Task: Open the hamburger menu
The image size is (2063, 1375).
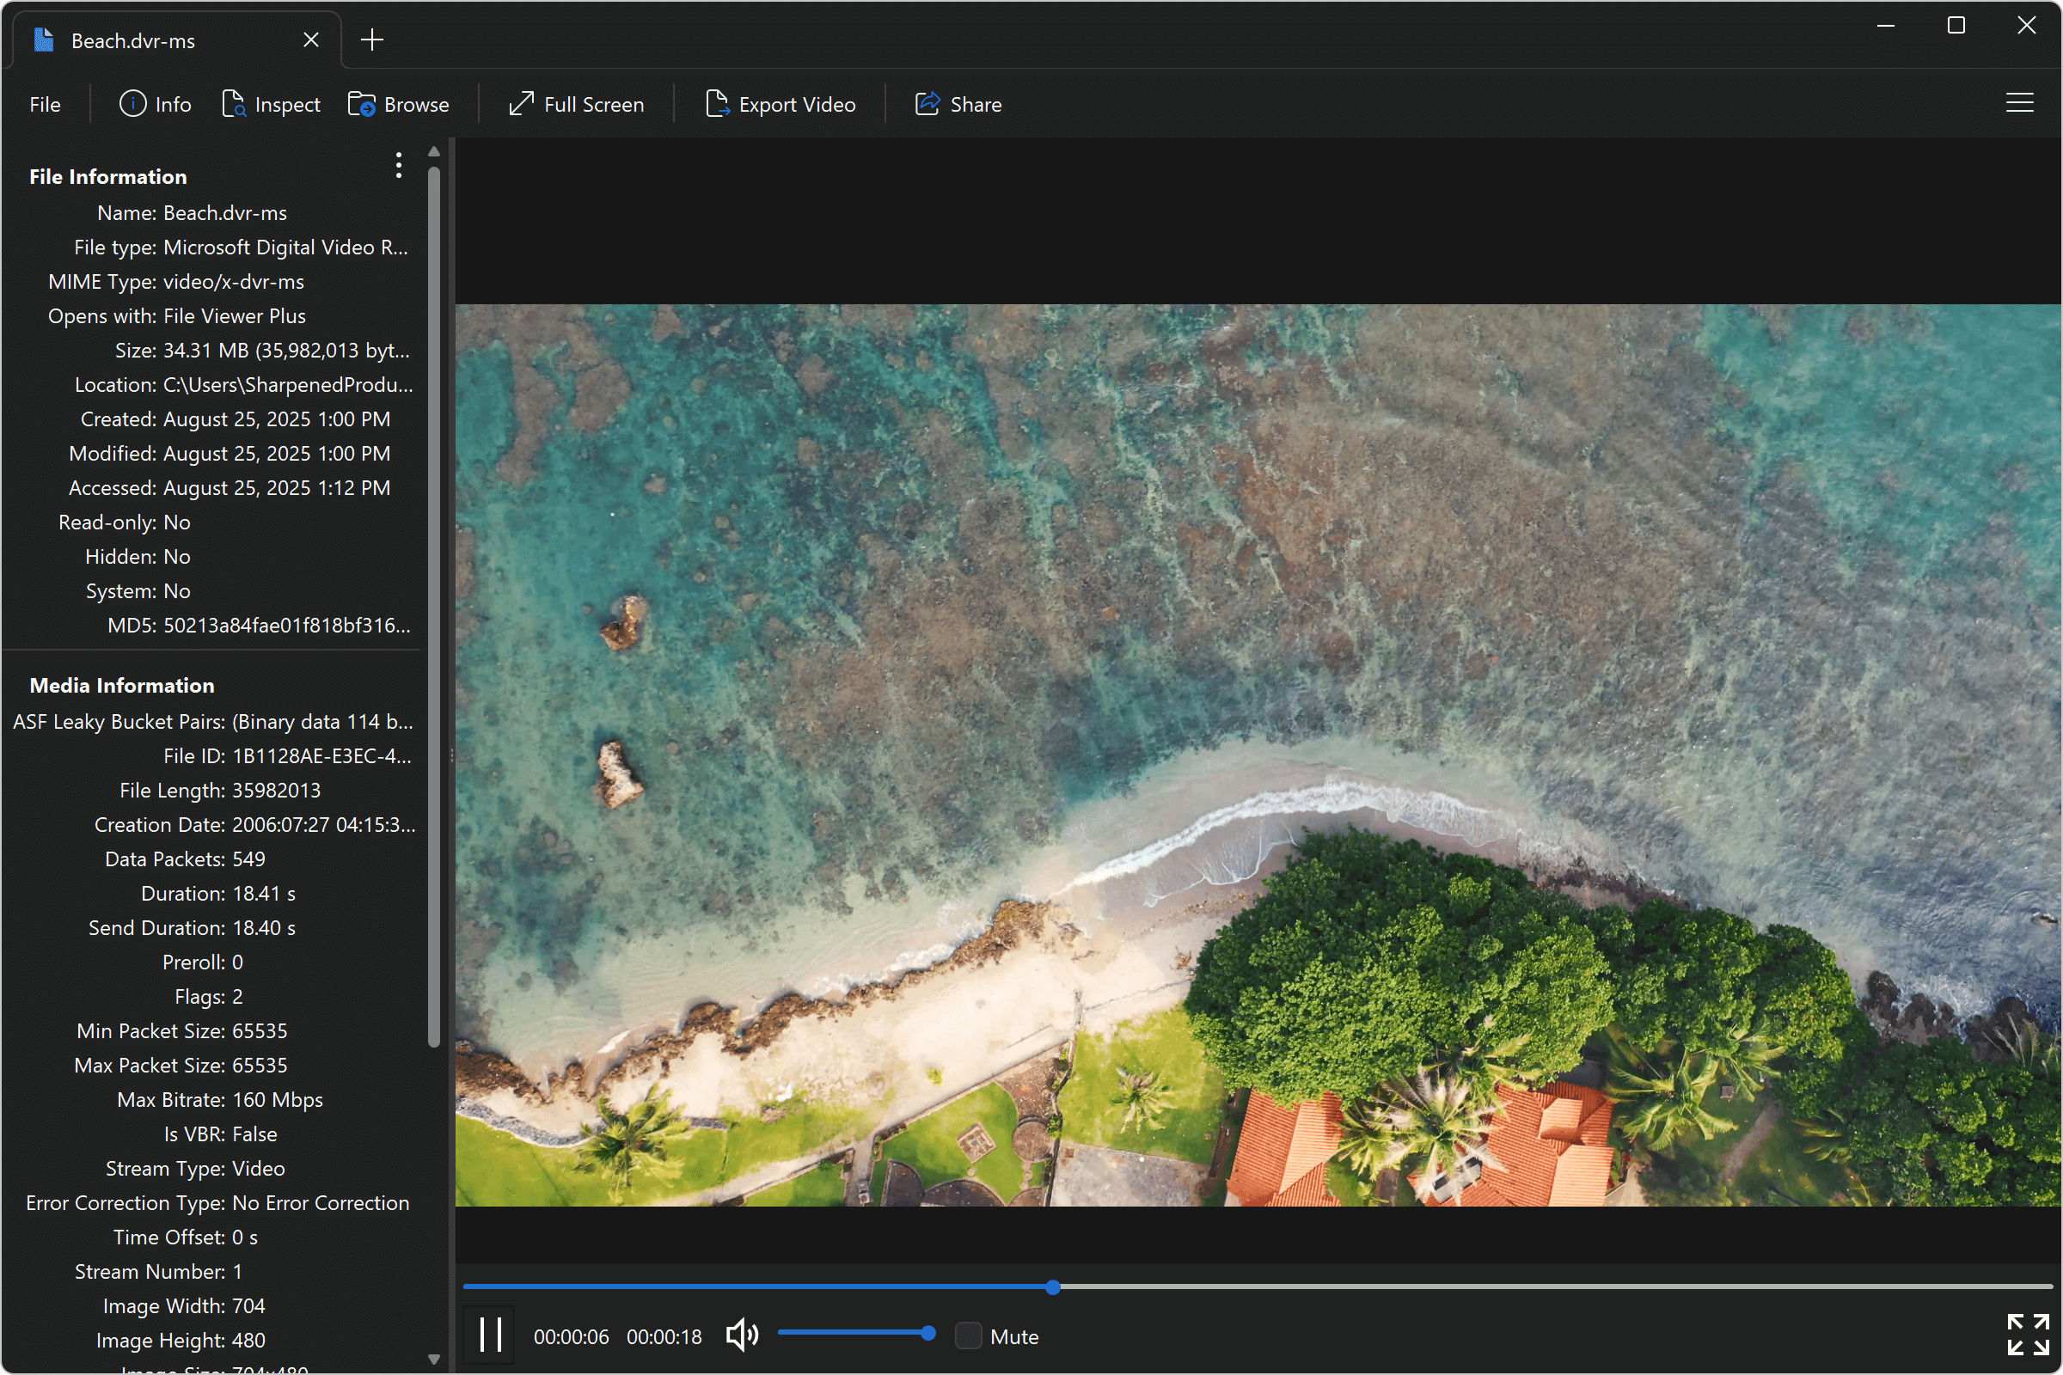Action: (x=2020, y=102)
